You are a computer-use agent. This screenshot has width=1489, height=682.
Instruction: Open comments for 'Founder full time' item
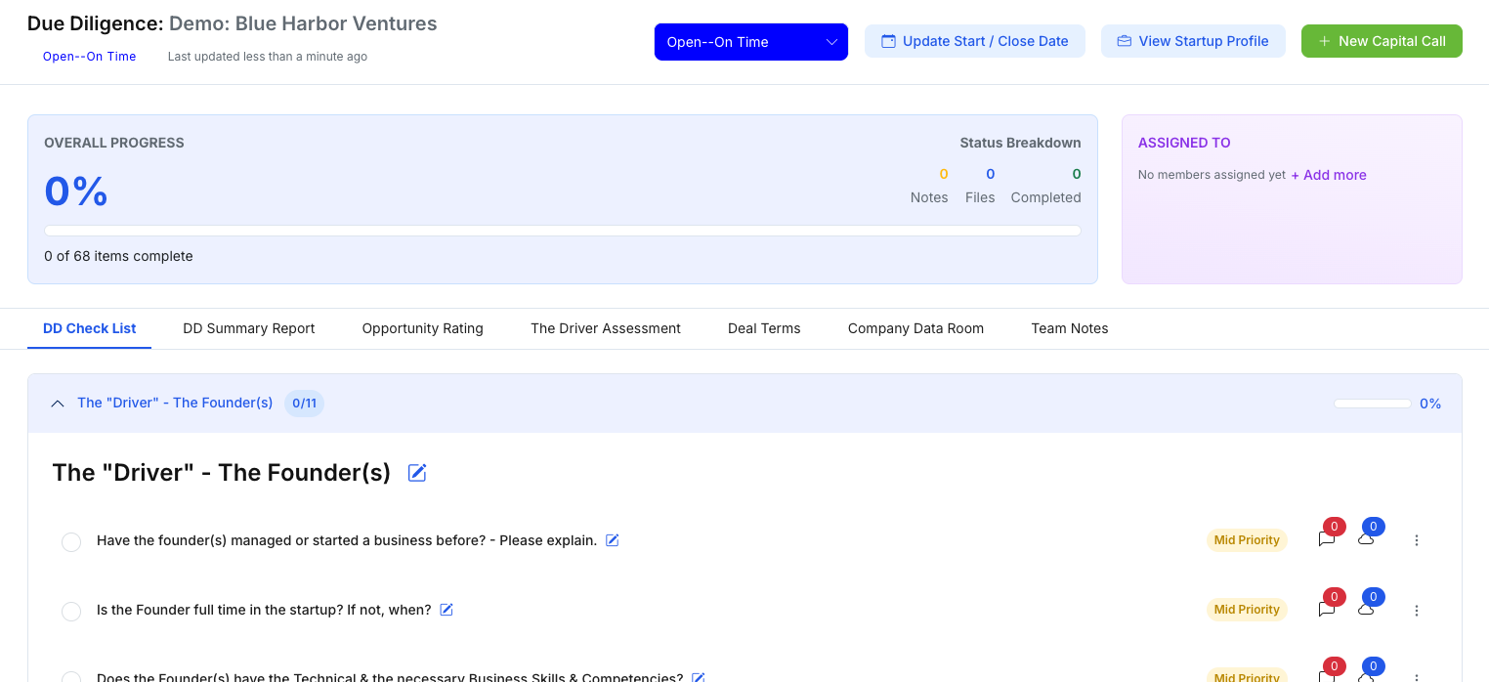tap(1326, 610)
